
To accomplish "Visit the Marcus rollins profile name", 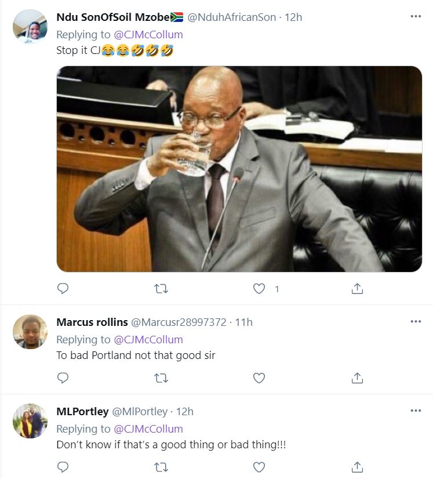I will coord(92,322).
